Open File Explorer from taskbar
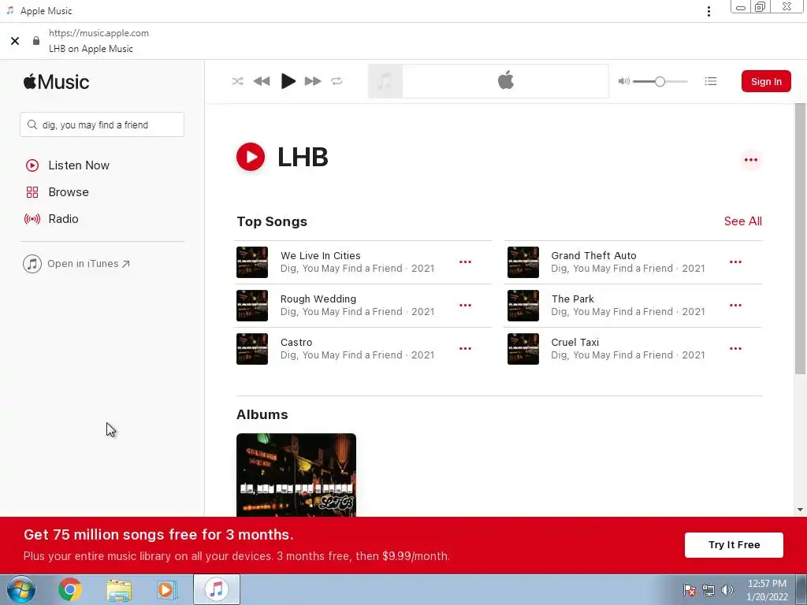The image size is (807, 605). click(x=119, y=590)
